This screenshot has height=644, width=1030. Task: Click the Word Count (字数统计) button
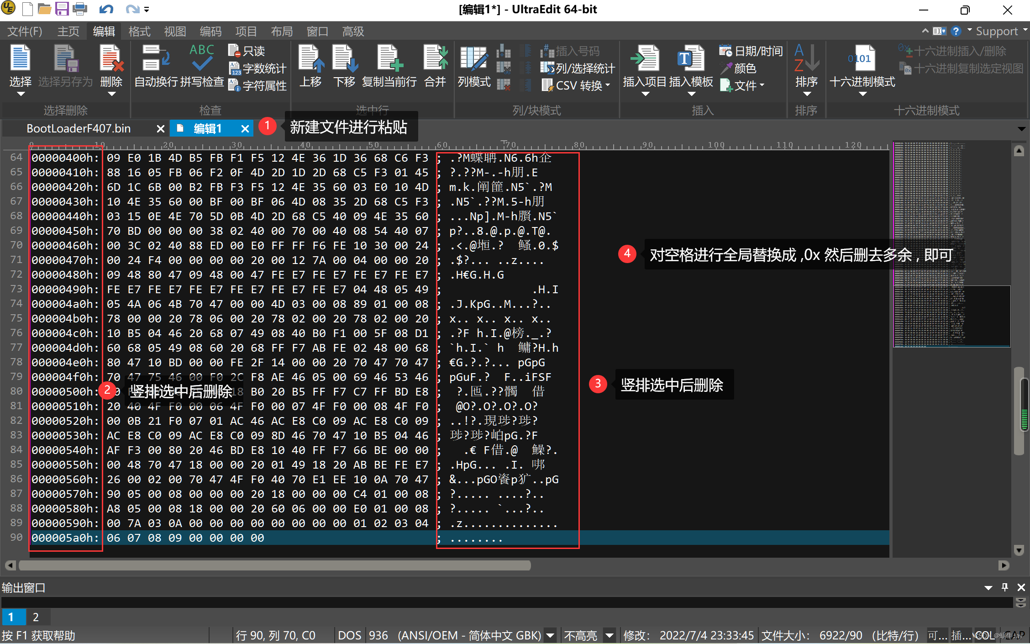coord(257,68)
